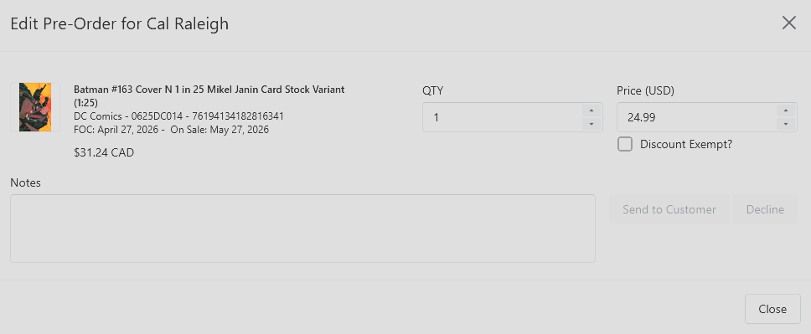Focus the QTY input field
This screenshot has height=334, width=811.
(502, 117)
